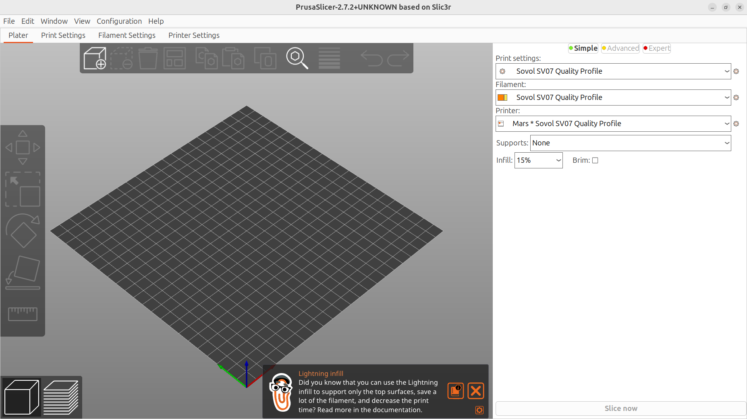747x419 pixels.
Task: Open the View menu
Action: 82,21
